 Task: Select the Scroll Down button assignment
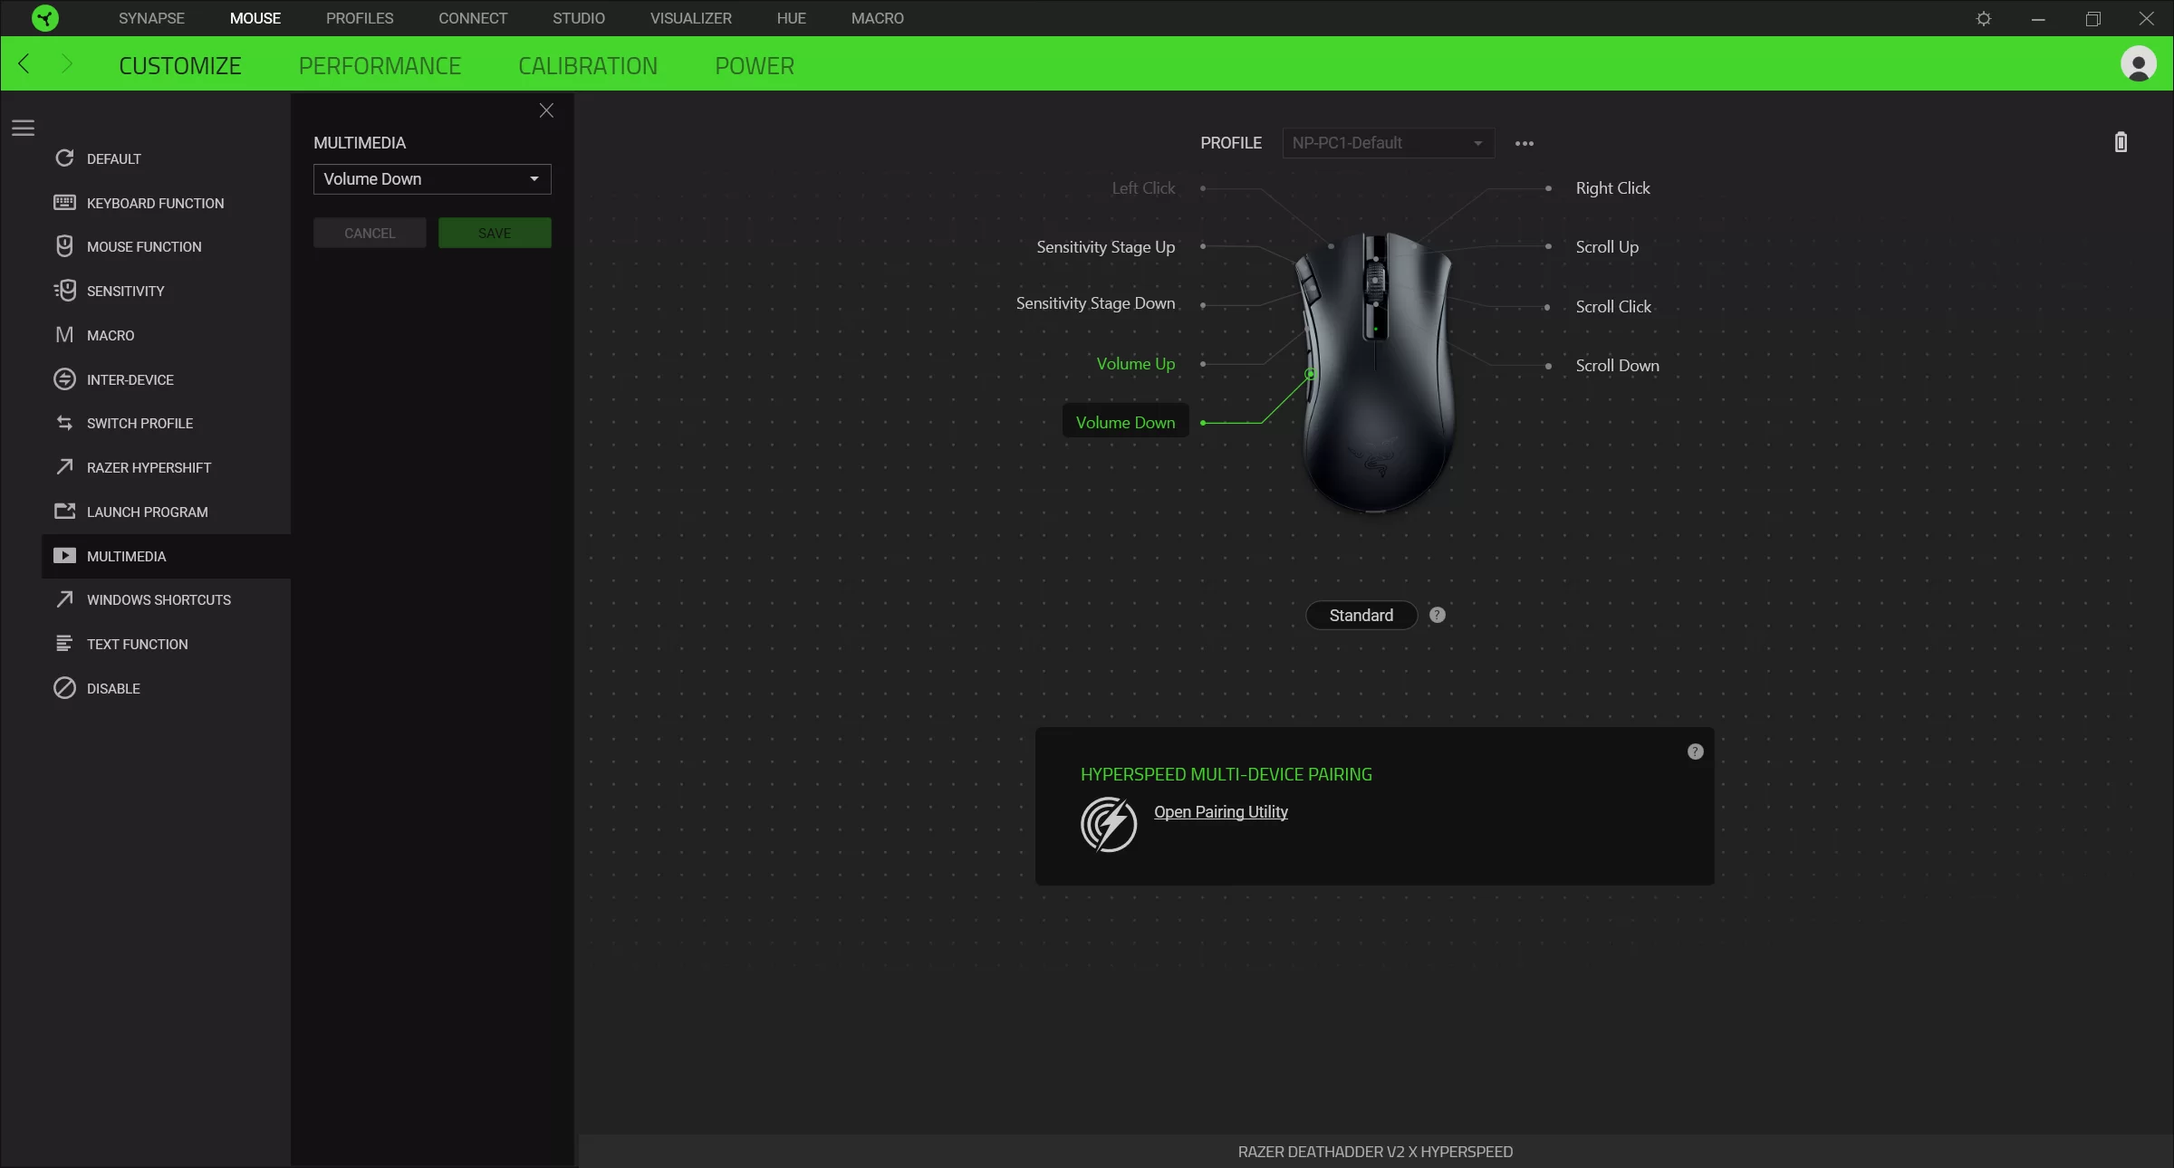click(x=1617, y=366)
